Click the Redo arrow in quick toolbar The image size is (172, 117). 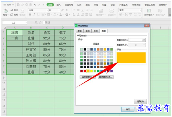(x=39, y=5)
